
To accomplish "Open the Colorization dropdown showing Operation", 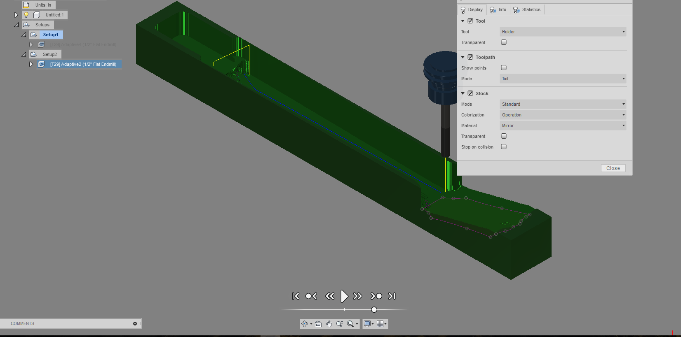I will tap(563, 115).
